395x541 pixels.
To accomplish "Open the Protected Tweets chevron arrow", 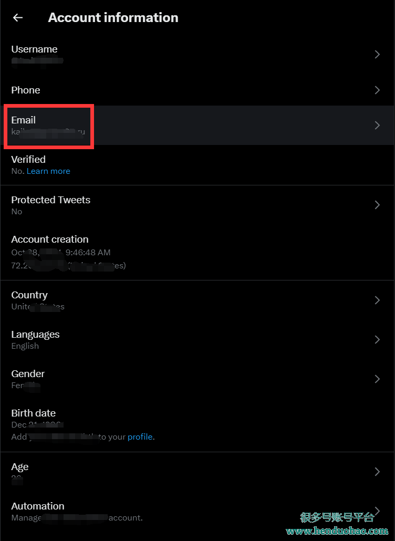I will coord(377,205).
